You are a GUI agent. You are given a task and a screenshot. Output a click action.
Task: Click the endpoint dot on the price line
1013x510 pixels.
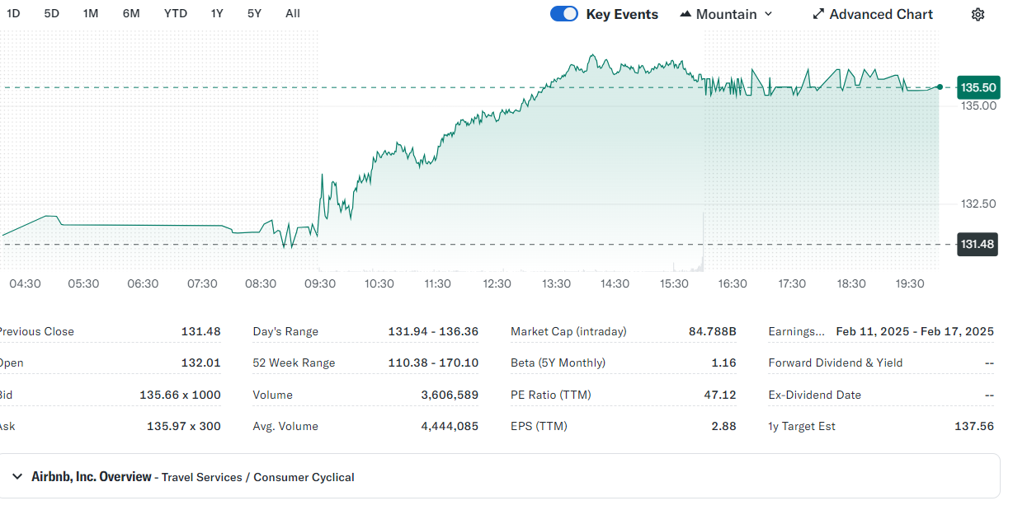(940, 87)
